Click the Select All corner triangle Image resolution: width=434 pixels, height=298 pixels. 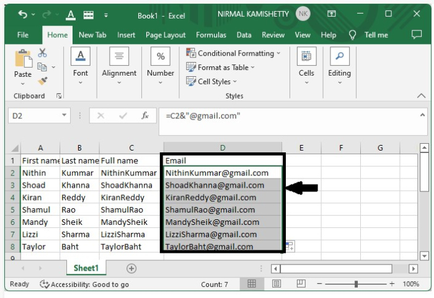coord(15,148)
